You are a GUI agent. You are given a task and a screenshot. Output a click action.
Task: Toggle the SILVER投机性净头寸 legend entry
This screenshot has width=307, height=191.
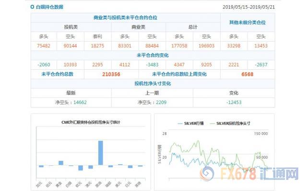[230, 123]
